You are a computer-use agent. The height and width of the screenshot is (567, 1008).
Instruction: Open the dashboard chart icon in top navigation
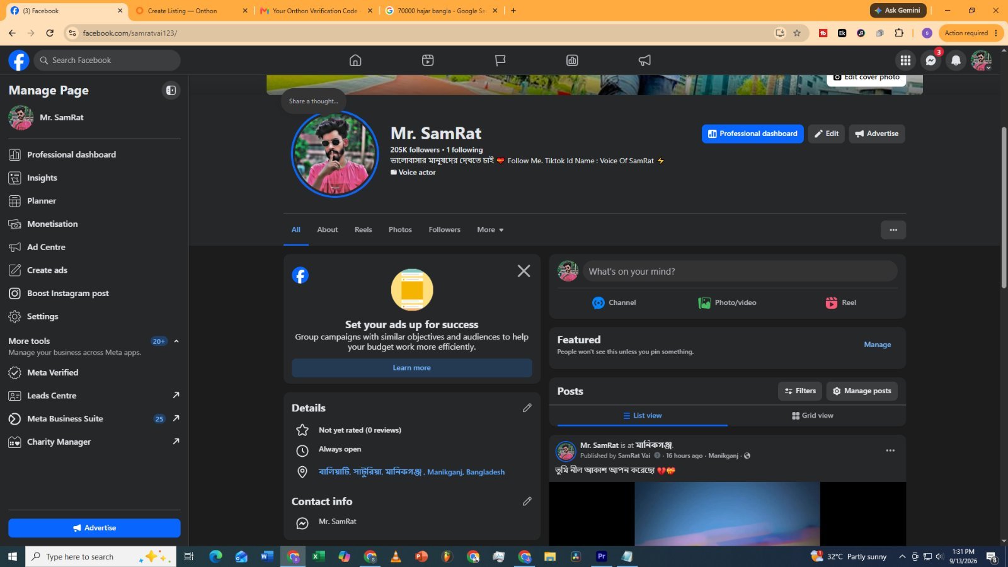click(x=572, y=60)
